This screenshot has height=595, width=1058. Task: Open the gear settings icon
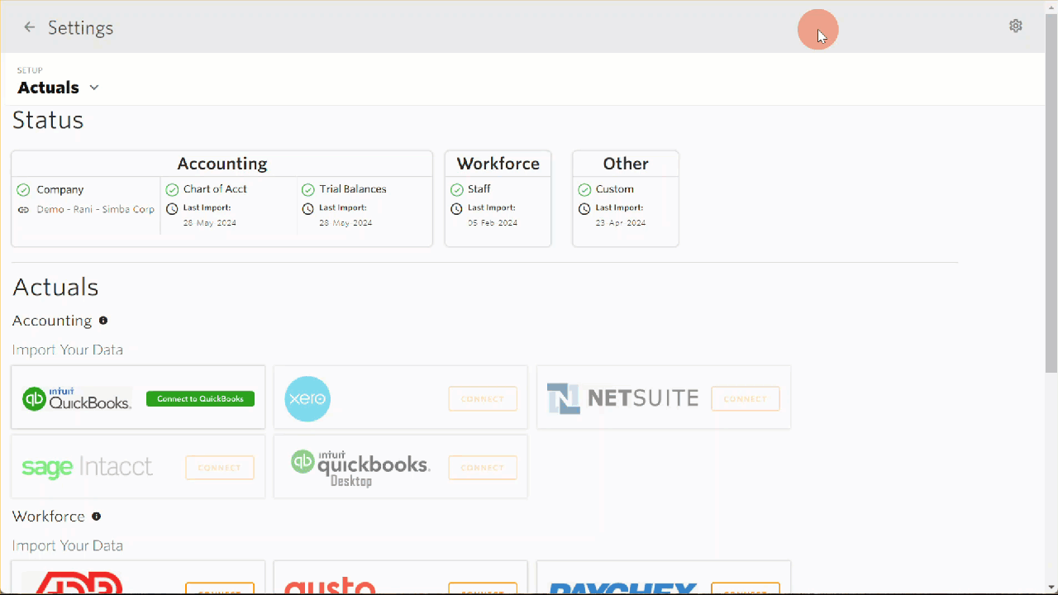(1016, 26)
